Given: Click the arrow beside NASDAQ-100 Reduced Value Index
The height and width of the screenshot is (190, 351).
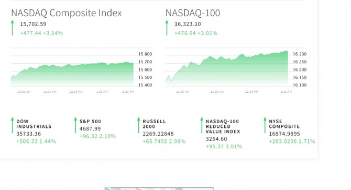Looking at the screenshot, I should point(202,125).
